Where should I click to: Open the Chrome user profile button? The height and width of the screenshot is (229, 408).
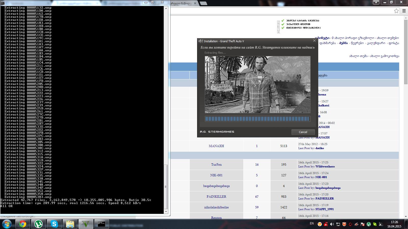point(376,2)
